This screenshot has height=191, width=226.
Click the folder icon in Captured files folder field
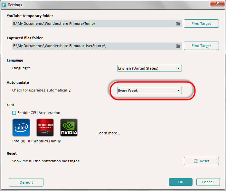[178, 46]
